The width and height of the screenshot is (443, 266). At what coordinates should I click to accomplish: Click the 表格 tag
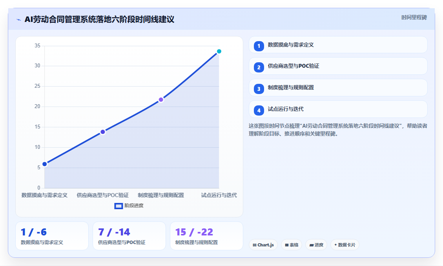click(x=292, y=245)
